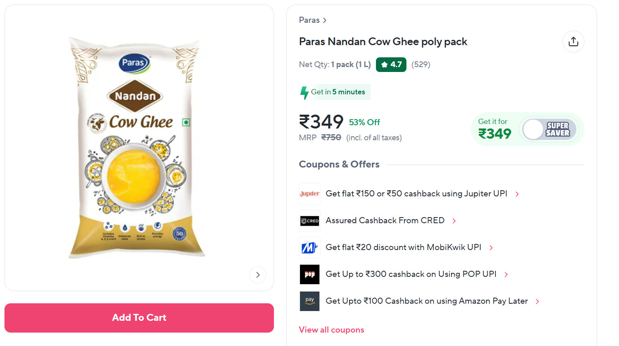Viewport: 619px width, 346px height.
Task: Expand the Amazon Pay Later offer chevron
Action: click(x=537, y=302)
